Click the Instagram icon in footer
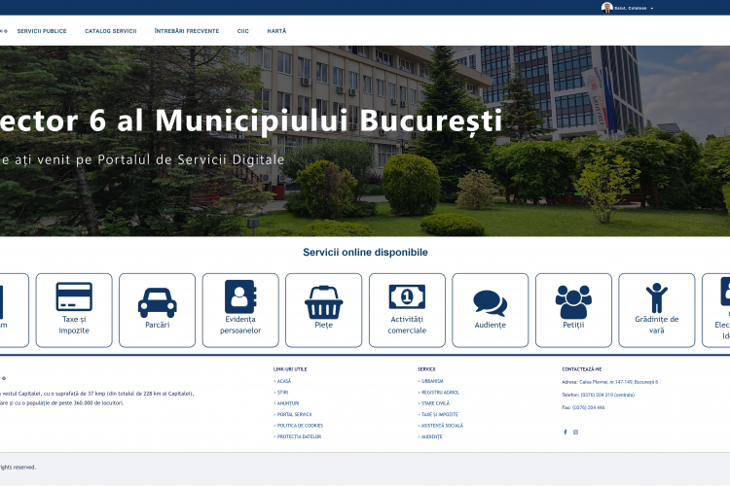730x486 pixels. [x=576, y=432]
